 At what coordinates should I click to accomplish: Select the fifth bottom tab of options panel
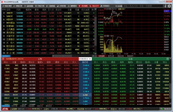(x=40, y=106)
